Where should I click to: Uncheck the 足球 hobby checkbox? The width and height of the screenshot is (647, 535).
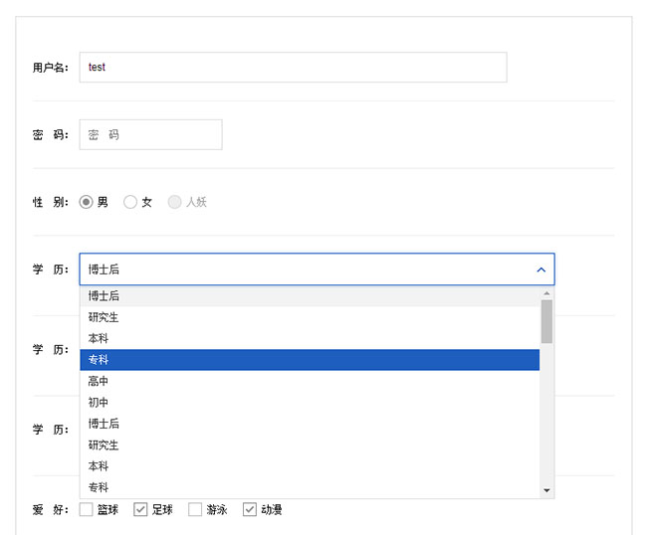pyautogui.click(x=141, y=510)
